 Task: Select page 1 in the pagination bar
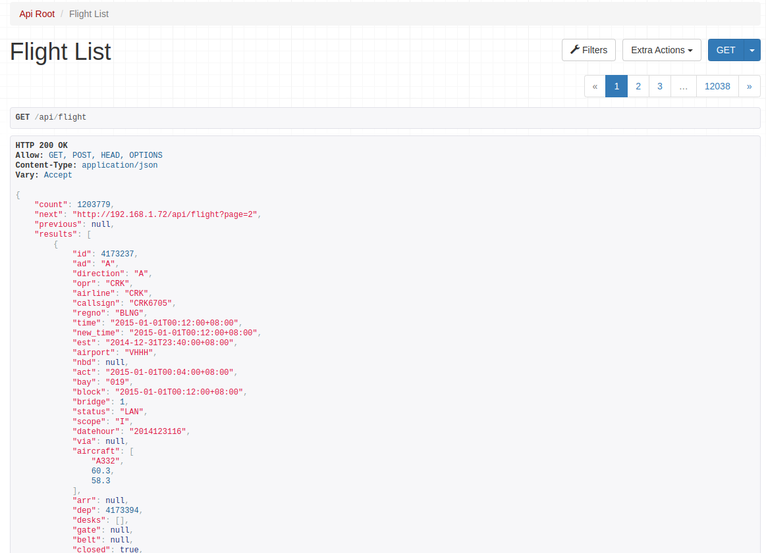(616, 86)
